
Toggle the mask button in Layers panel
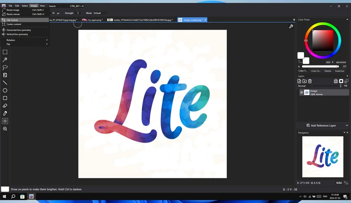tap(341, 81)
